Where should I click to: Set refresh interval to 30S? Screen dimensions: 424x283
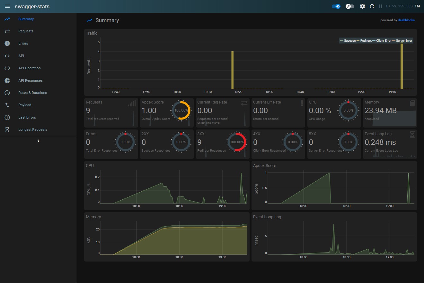(x=409, y=6)
